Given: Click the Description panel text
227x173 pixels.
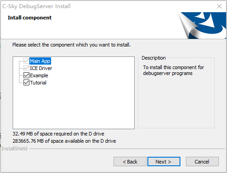Looking at the screenshot, I should click(x=173, y=70).
